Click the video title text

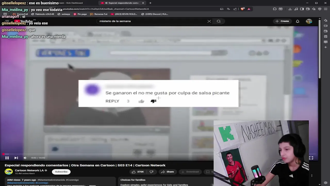[85, 165]
